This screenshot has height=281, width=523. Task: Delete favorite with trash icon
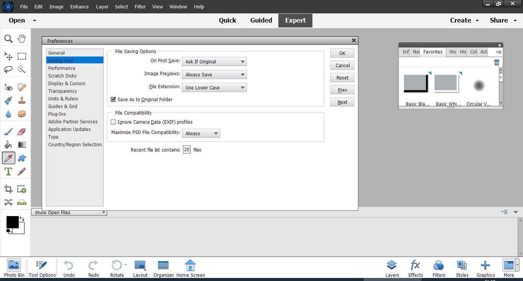497,63
